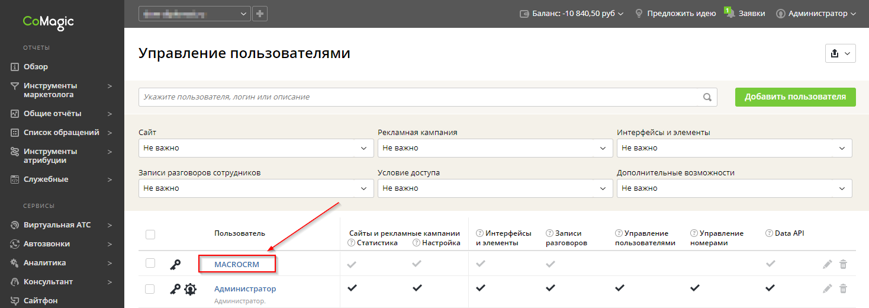
Task: Click the trash icon in Администратор row
Action: [x=843, y=288]
